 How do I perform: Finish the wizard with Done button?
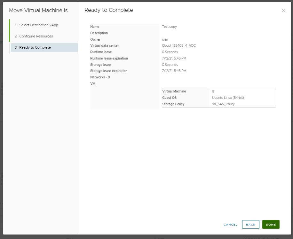point(271,225)
